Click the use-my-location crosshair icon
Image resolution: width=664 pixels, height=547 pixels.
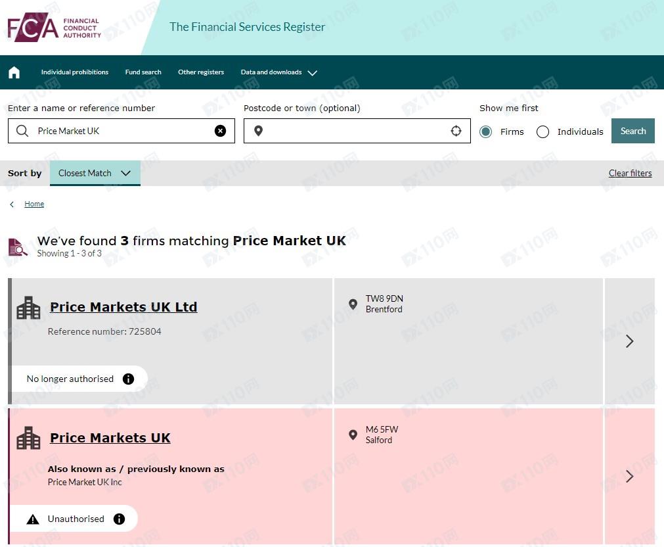[456, 131]
